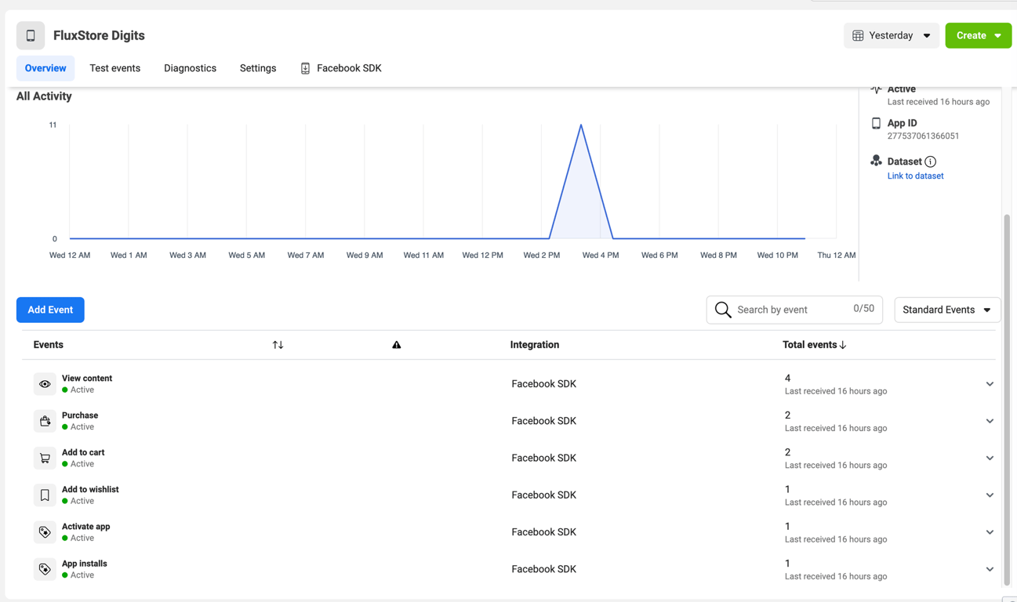Click Facebook SDK in the View content row

click(543, 384)
